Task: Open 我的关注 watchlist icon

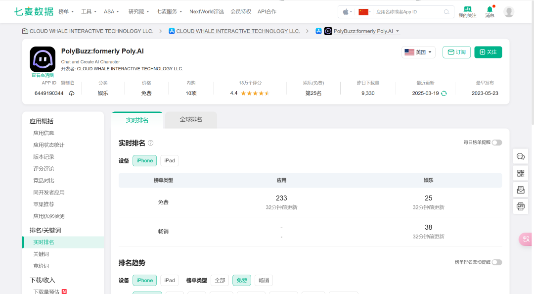Action: point(468,12)
